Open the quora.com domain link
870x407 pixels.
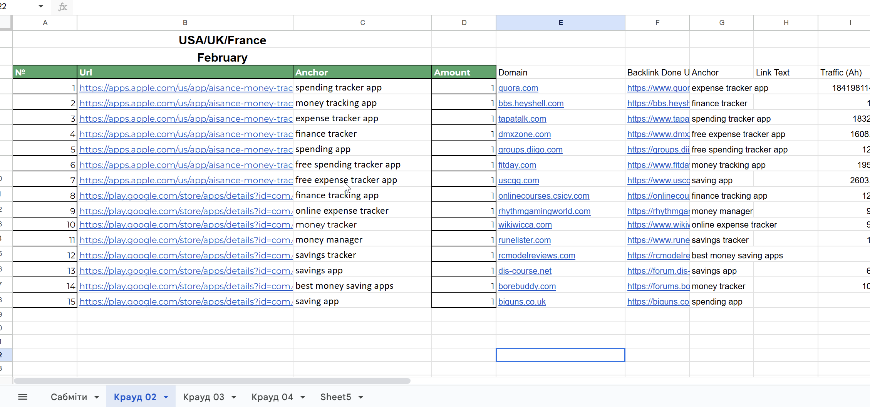[x=518, y=88]
